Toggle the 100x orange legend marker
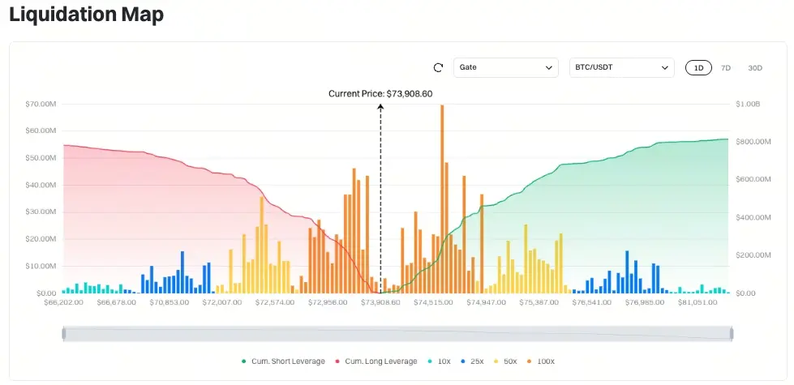Image resolution: width=794 pixels, height=385 pixels. point(530,361)
